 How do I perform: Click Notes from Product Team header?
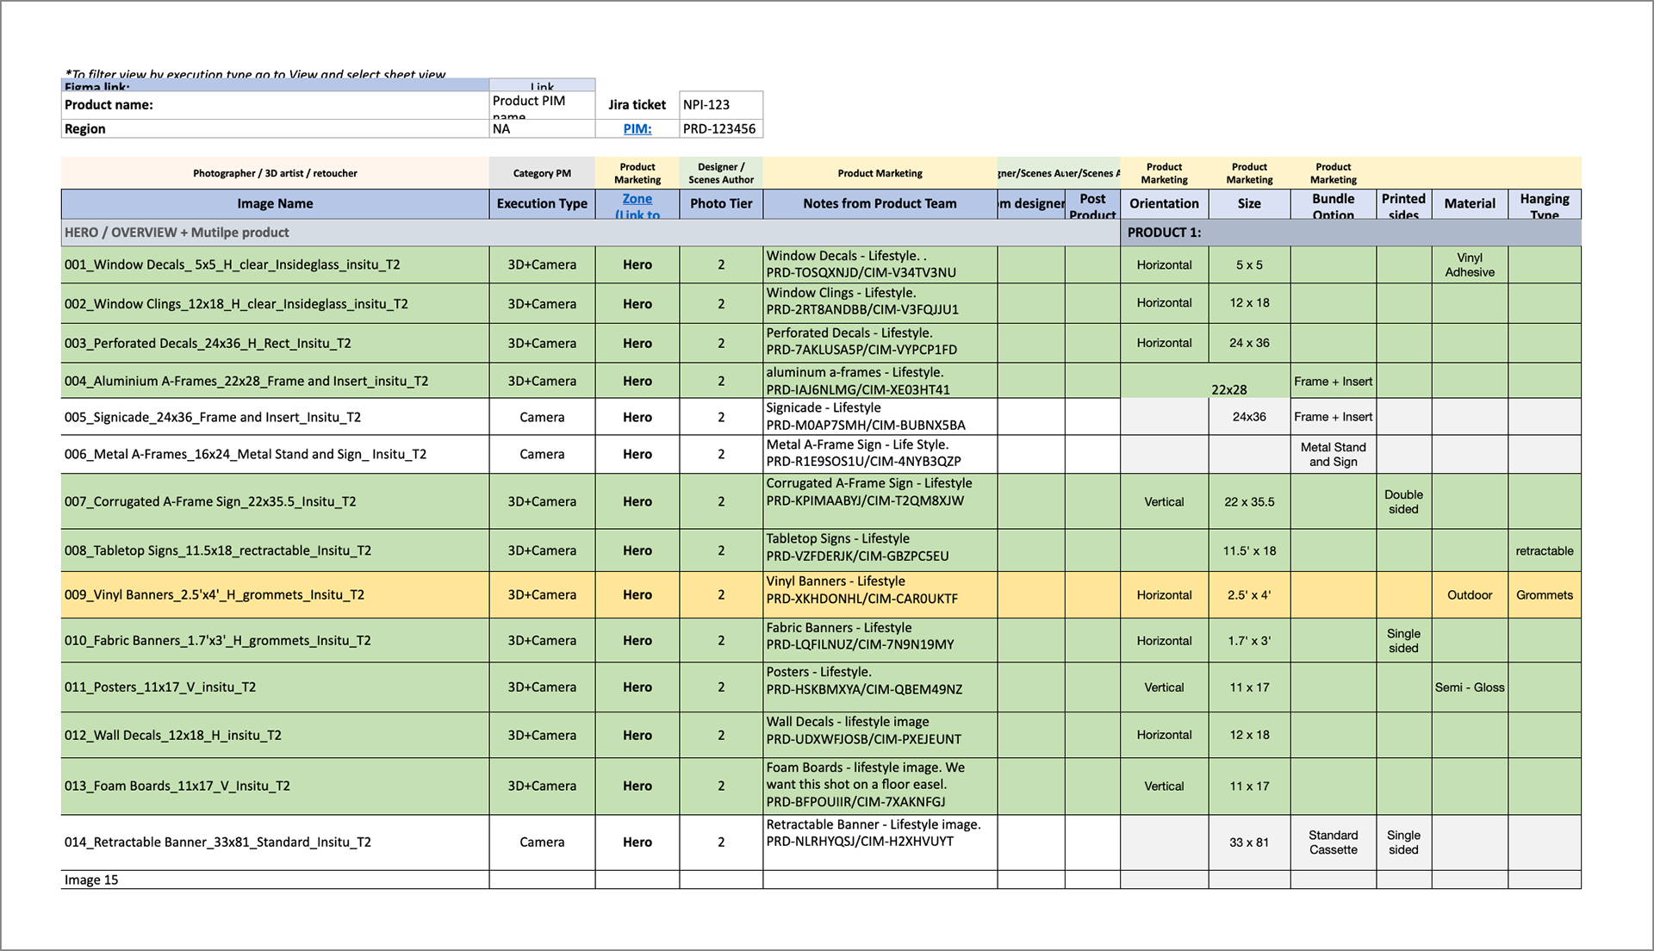(880, 203)
